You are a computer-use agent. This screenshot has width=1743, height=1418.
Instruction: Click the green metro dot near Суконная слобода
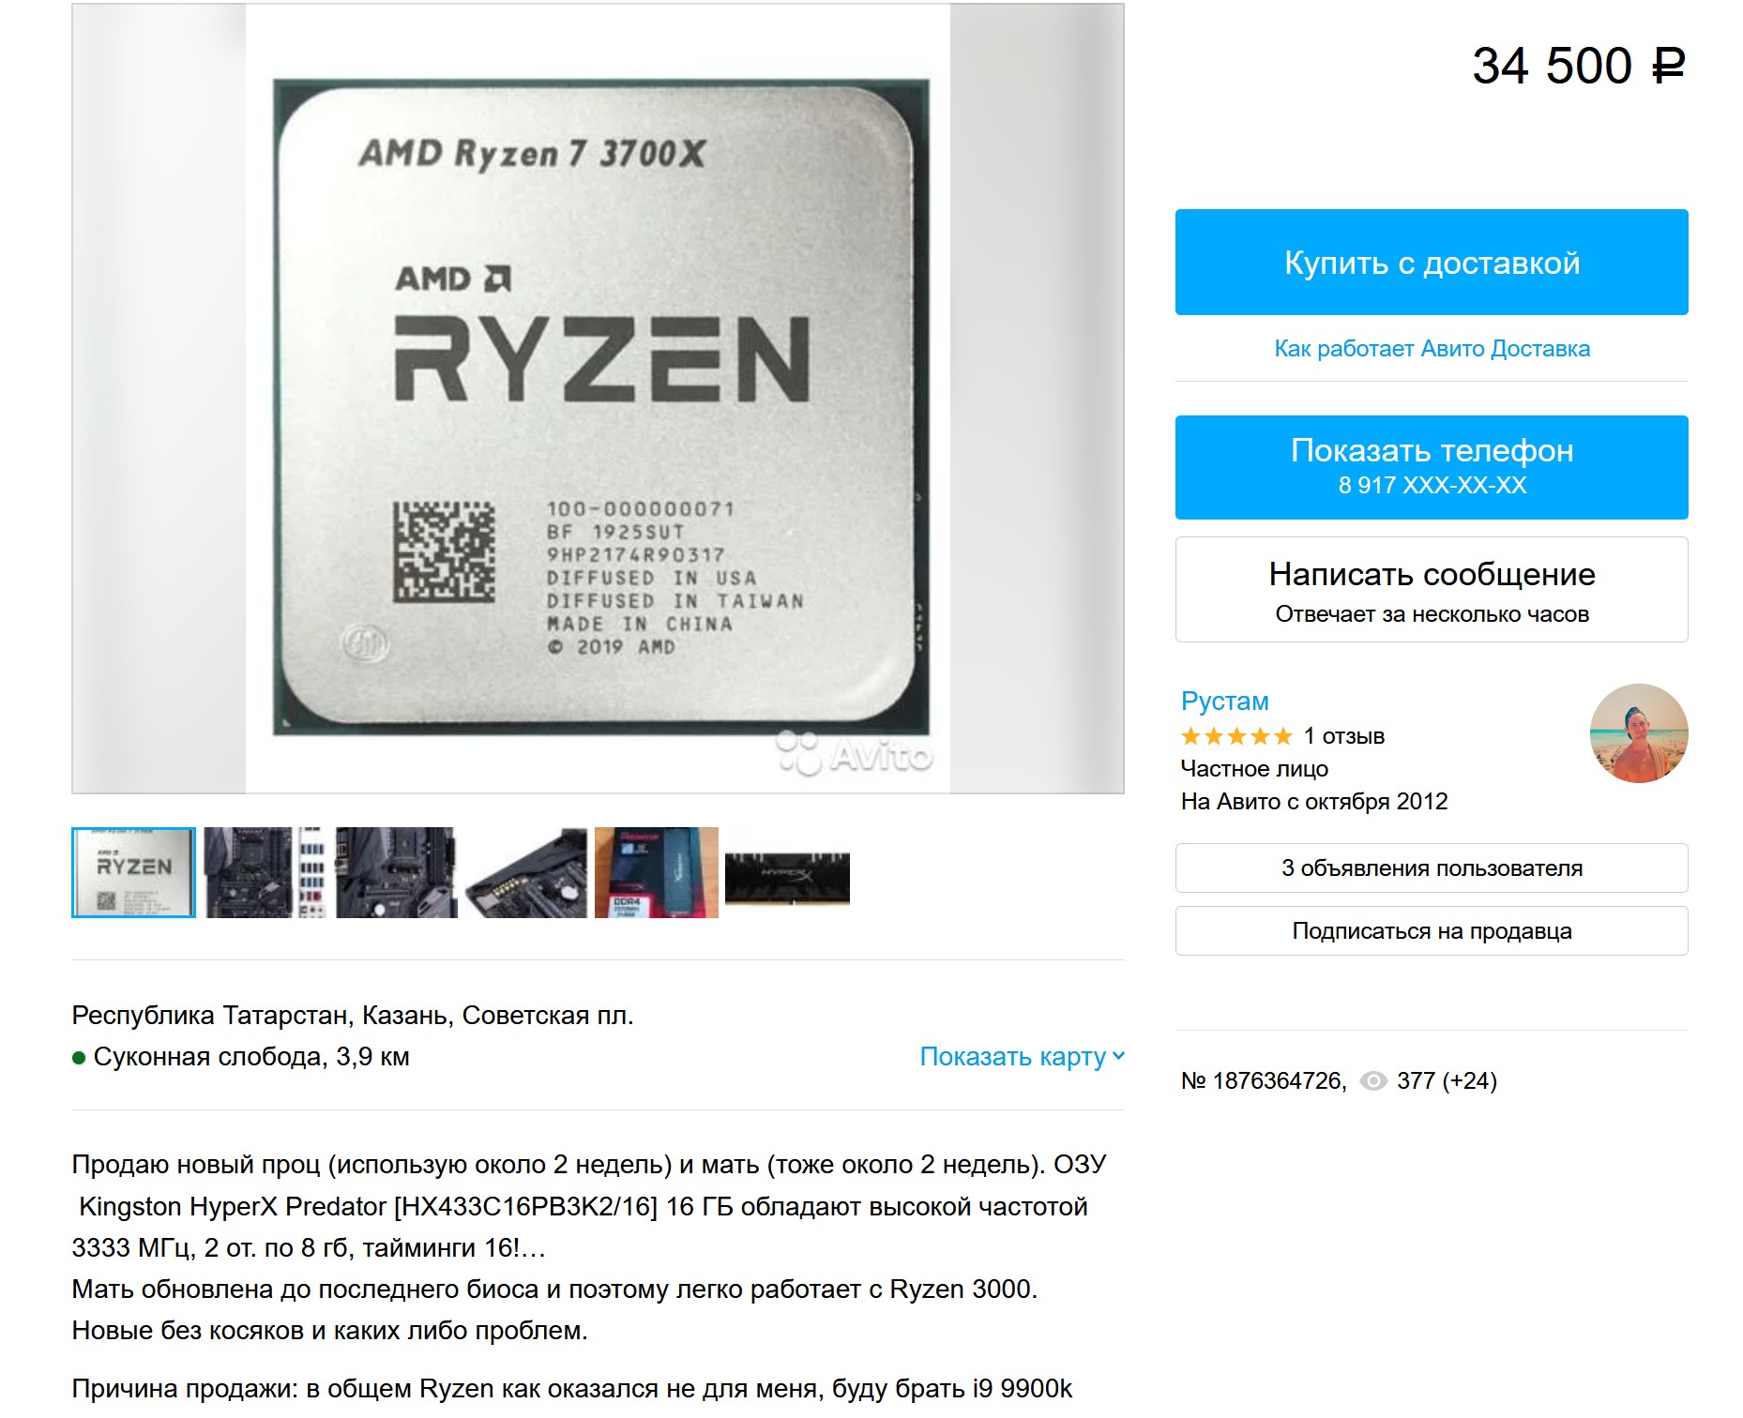point(79,1058)
